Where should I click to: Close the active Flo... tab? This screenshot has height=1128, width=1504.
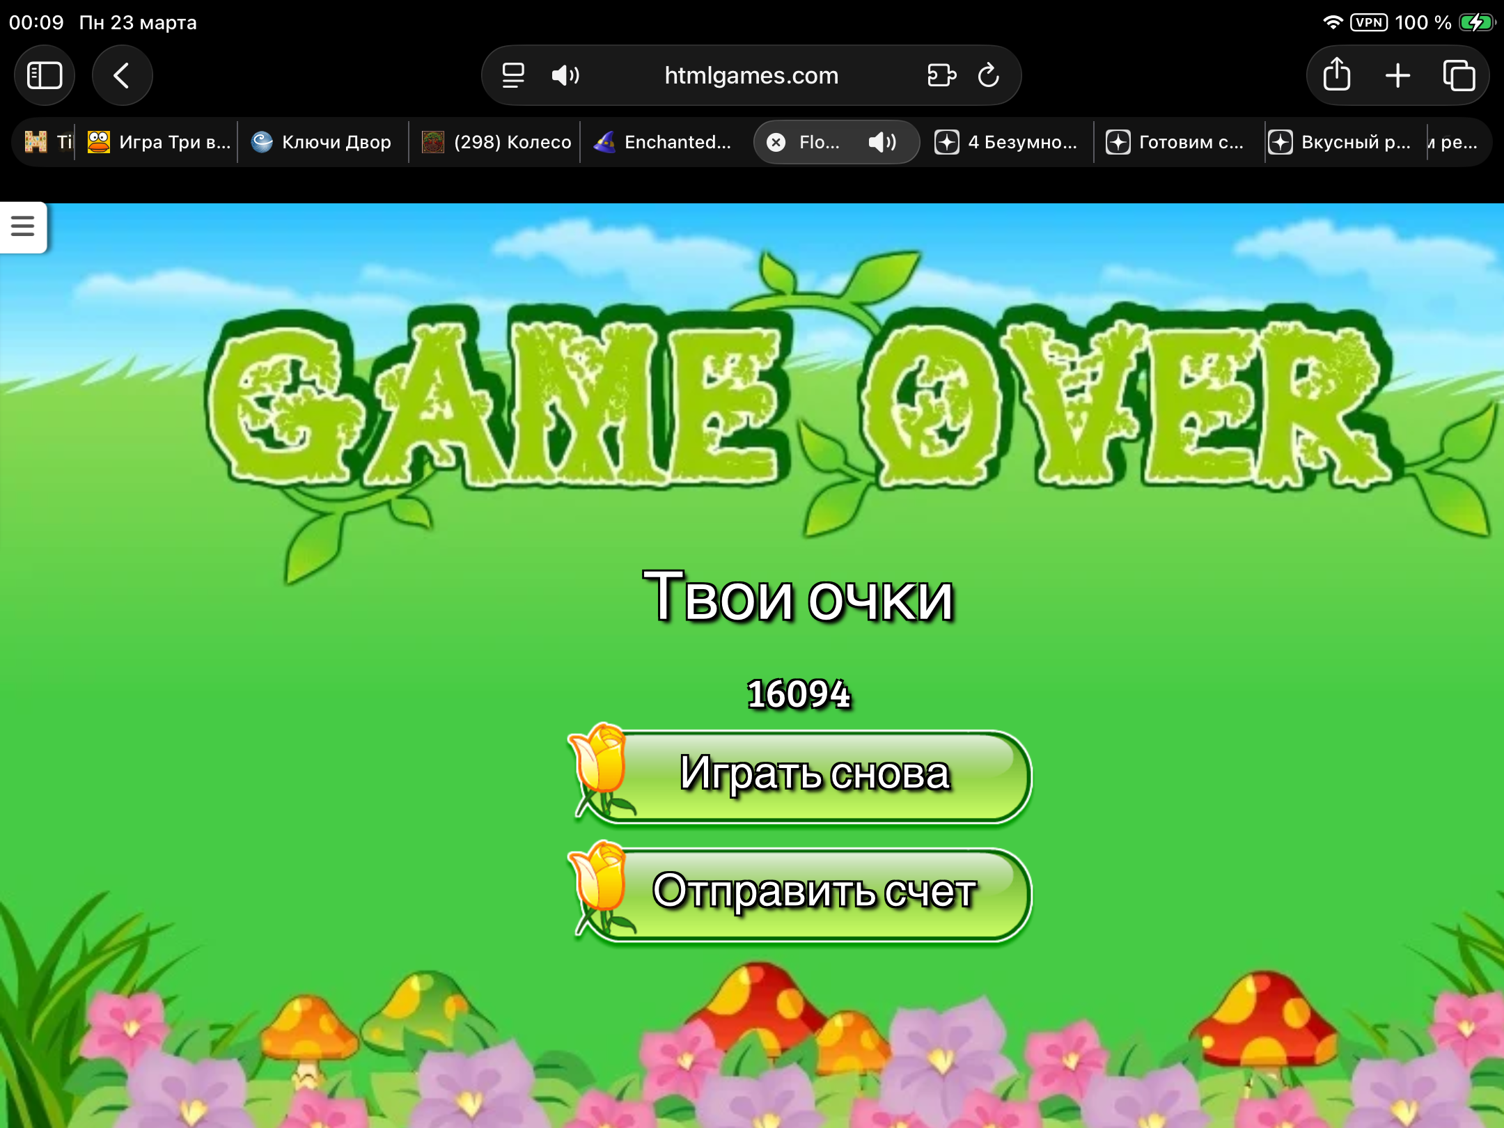776,142
